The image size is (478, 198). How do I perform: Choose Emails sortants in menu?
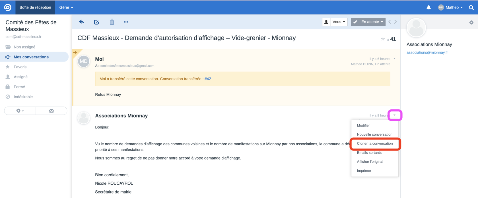click(x=375, y=153)
